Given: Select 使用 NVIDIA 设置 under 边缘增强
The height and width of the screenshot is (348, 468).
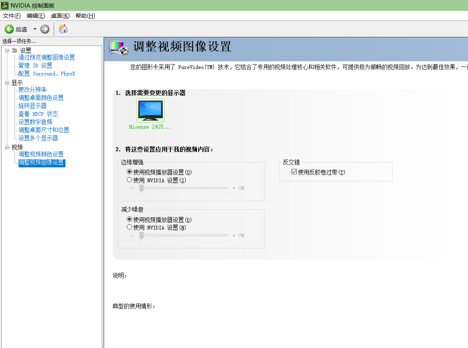Looking at the screenshot, I should (130, 179).
